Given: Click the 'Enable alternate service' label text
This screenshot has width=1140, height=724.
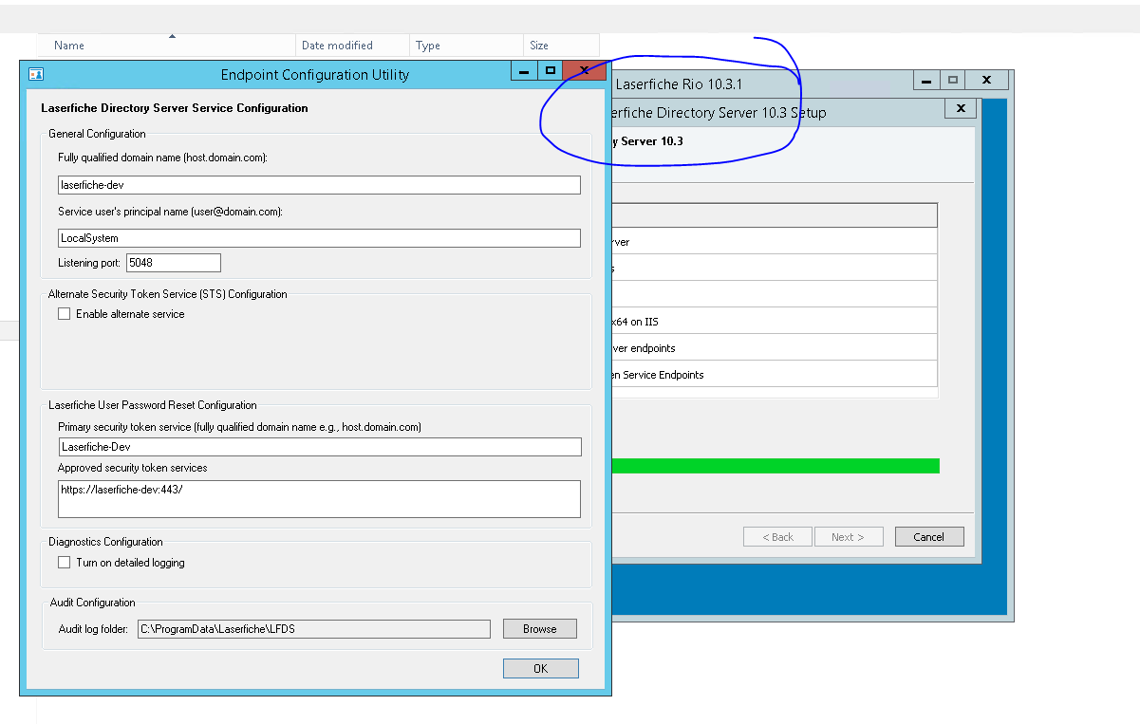Looking at the screenshot, I should pyautogui.click(x=130, y=314).
